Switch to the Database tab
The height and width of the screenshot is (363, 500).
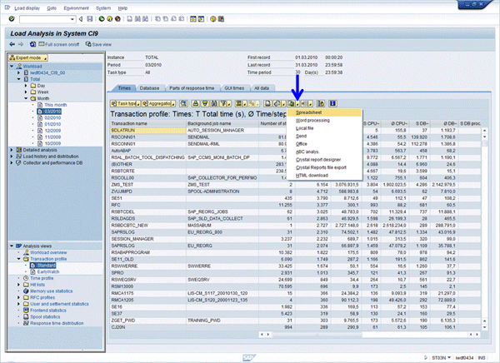click(149, 88)
